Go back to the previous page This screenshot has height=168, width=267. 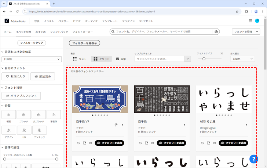[x=4, y=12]
